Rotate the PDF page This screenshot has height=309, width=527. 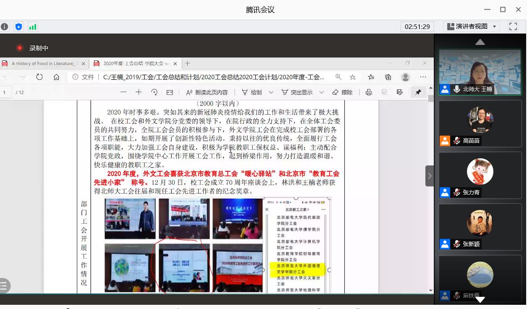click(x=154, y=92)
